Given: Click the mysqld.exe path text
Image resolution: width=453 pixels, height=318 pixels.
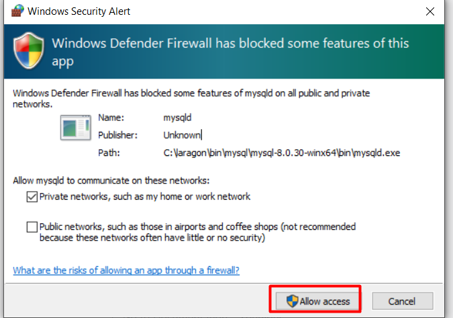Looking at the screenshot, I should [x=282, y=153].
